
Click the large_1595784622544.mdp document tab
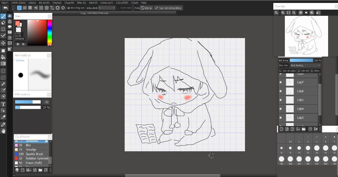click(94, 13)
